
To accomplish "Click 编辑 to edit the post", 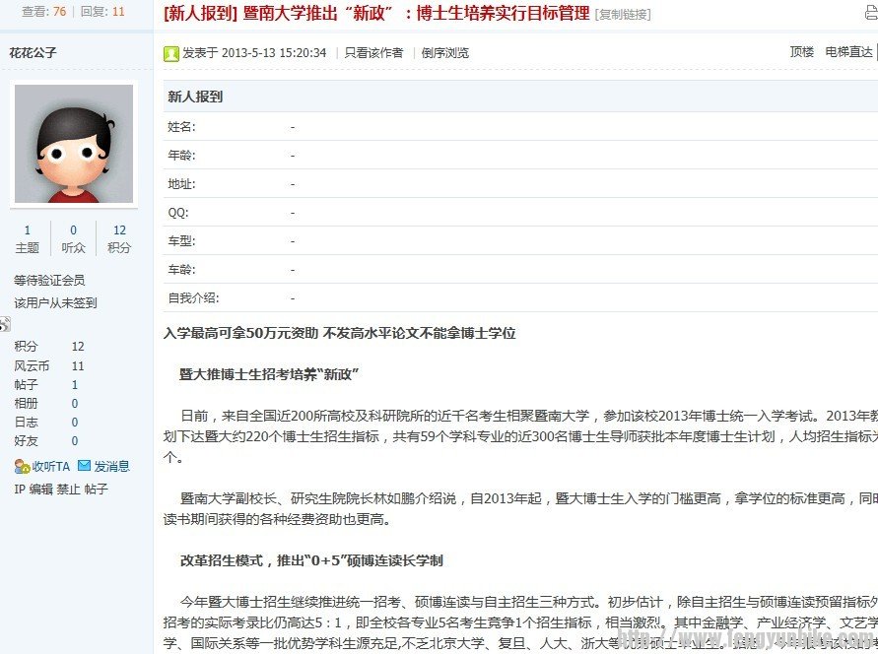I will point(42,490).
